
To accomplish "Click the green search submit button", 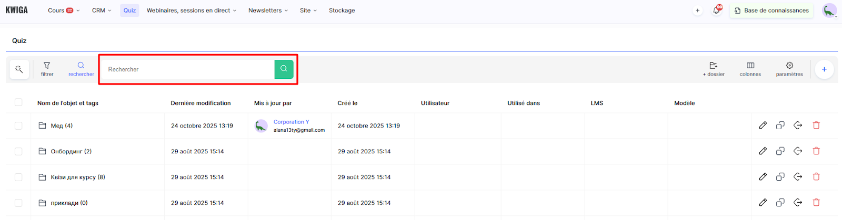I will [284, 69].
